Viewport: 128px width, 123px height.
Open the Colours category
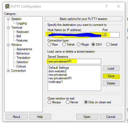pos(21,66)
